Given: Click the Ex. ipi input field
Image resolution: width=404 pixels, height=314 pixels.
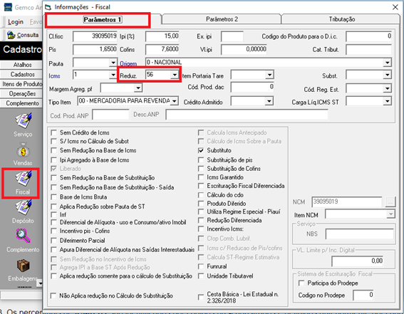Looking at the screenshot, I should coord(232,36).
